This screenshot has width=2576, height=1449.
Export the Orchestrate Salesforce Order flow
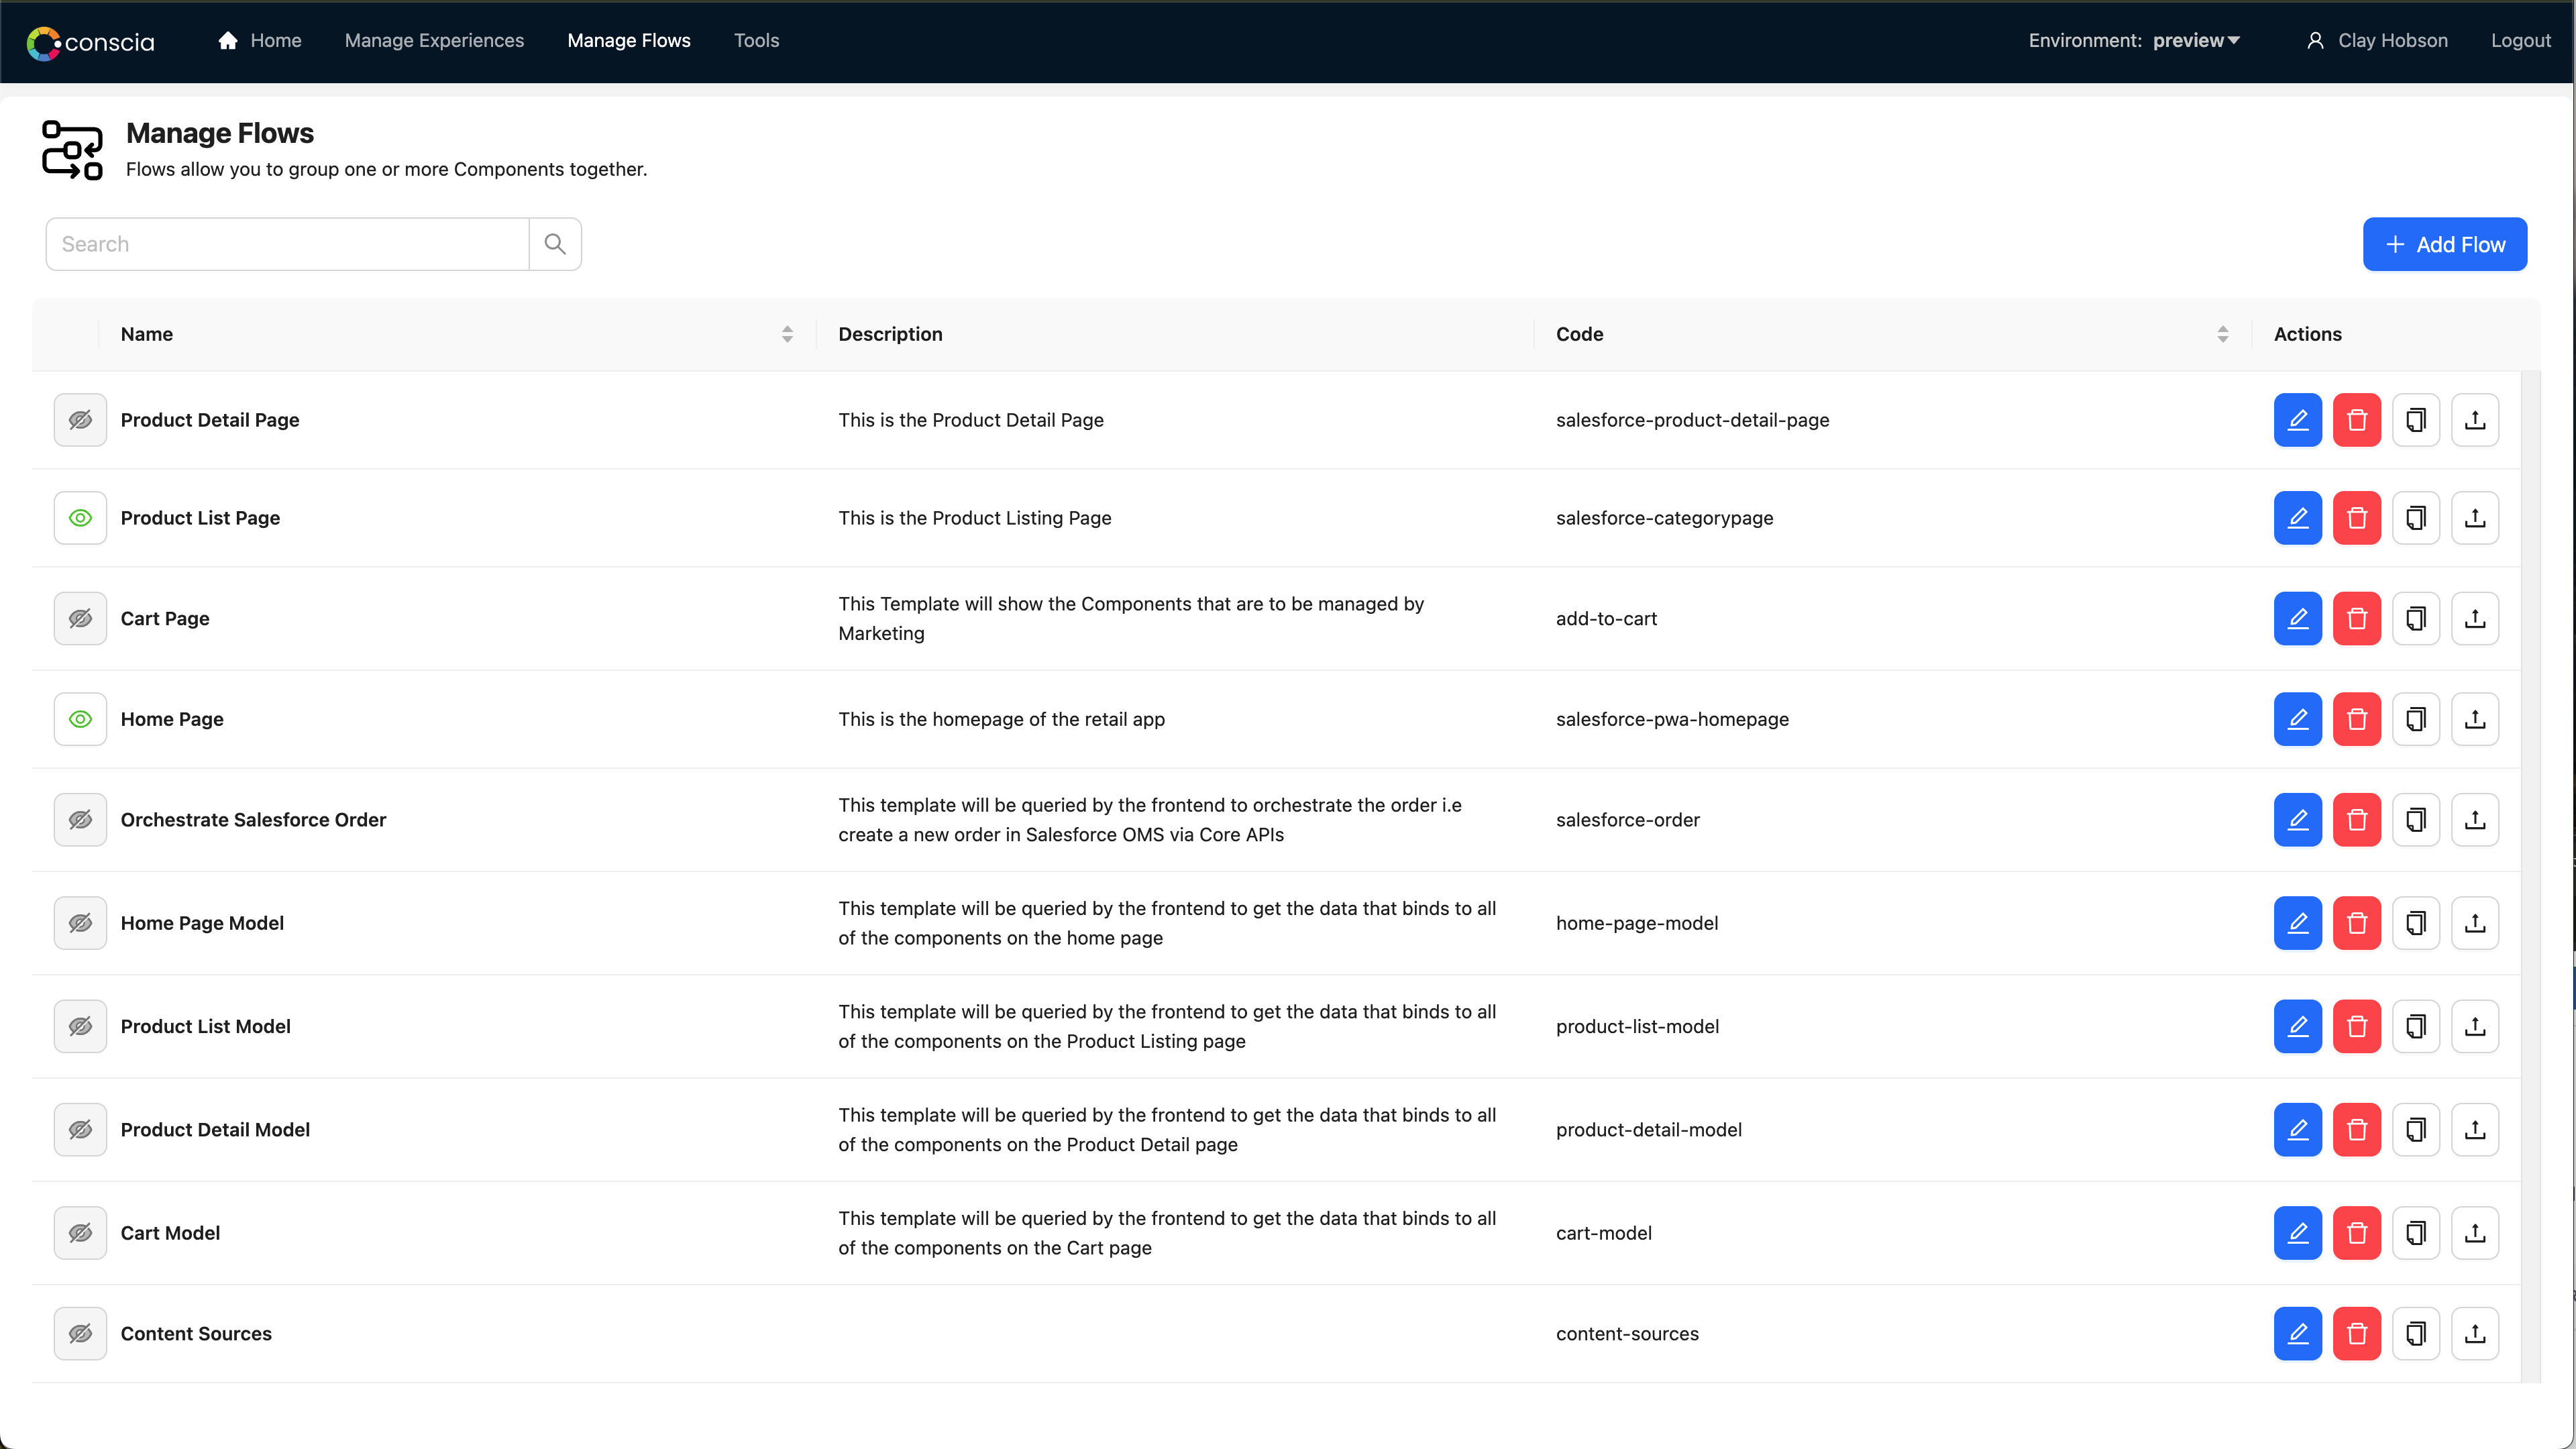coord(2474,820)
